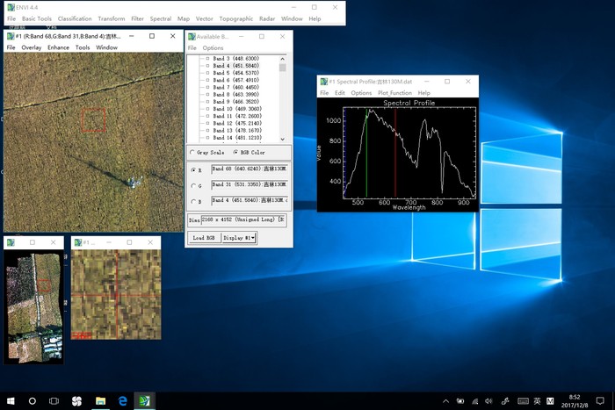The image size is (615, 410).
Task: Click the ENVI app icon on taskbar
Action: 145,400
